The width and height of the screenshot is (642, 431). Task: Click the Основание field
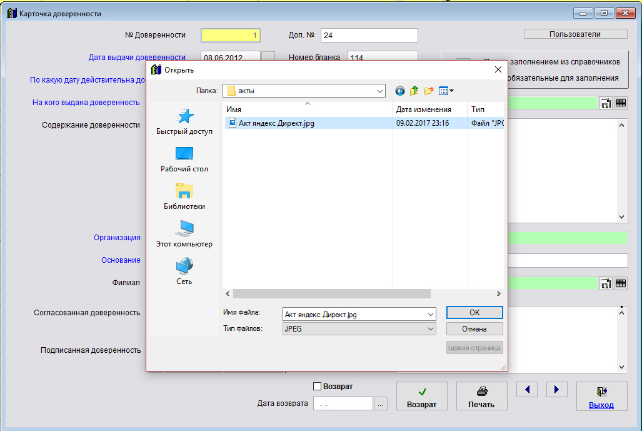tap(568, 261)
